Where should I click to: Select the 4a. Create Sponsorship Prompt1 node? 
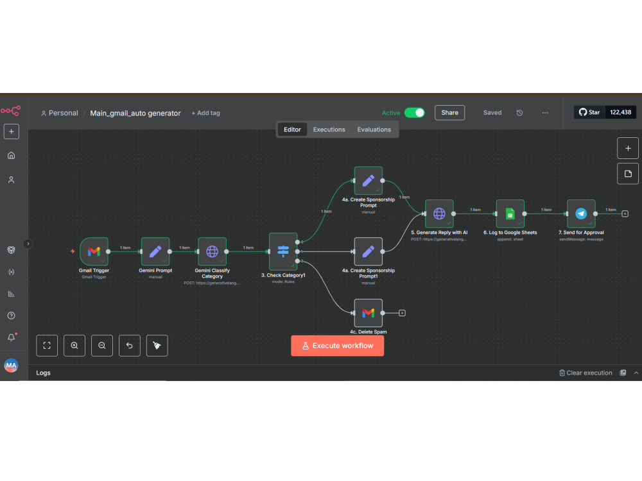[369, 251]
